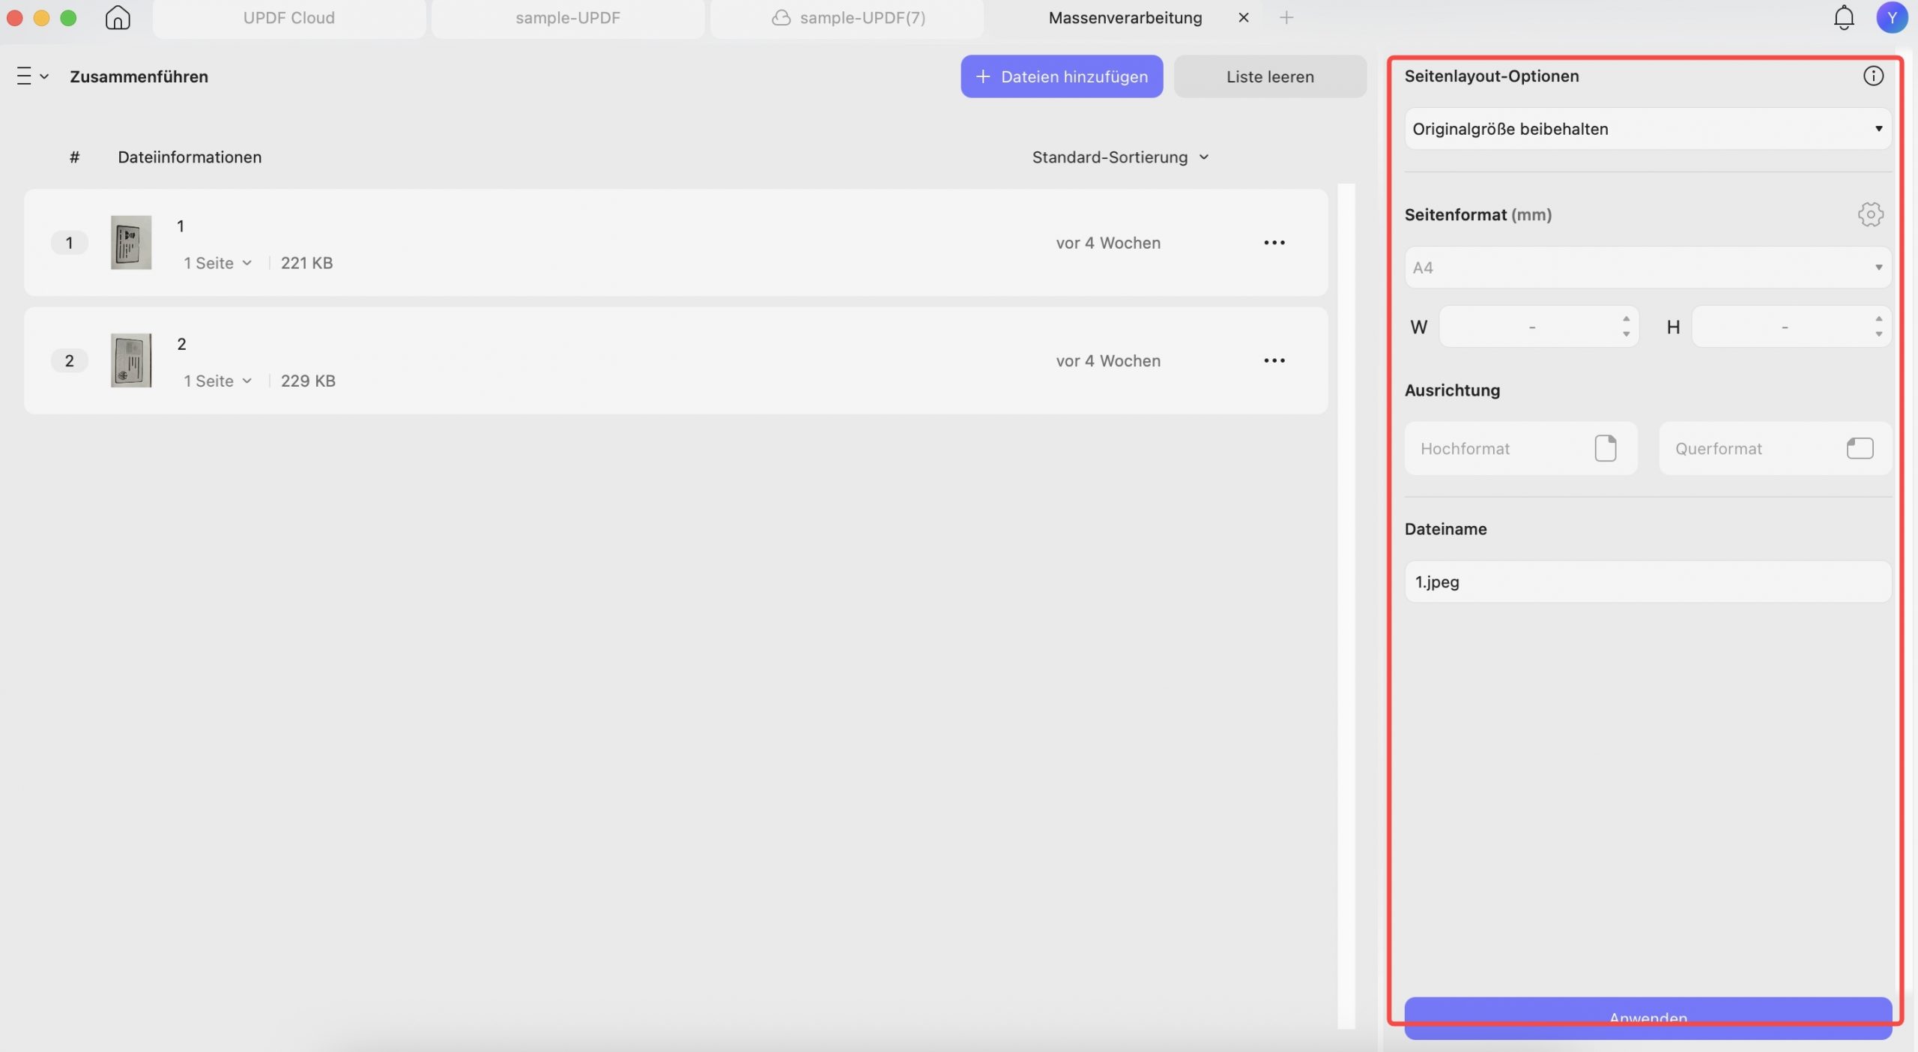The image size is (1918, 1052).
Task: Select the Massenverarbeitung tab
Action: coord(1125,18)
